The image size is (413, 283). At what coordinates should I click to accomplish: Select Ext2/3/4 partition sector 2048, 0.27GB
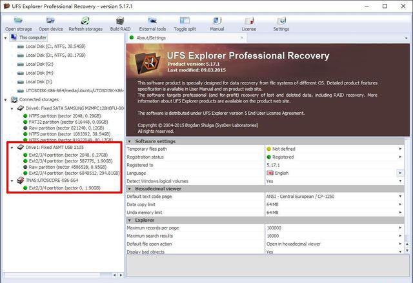(x=66, y=155)
